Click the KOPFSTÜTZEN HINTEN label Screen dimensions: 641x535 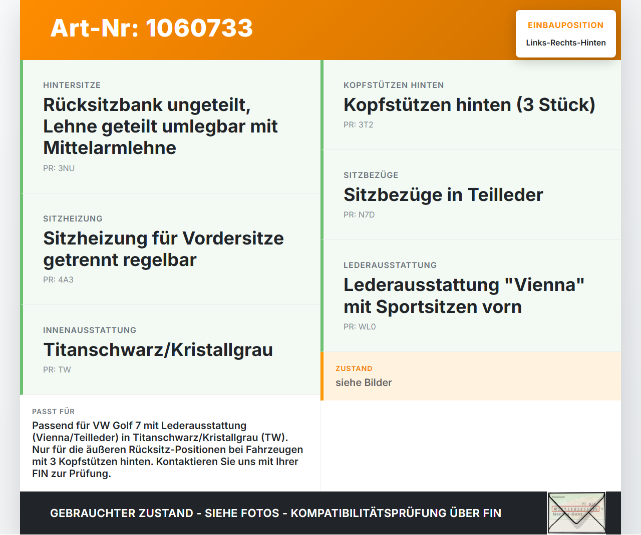pyautogui.click(x=394, y=85)
